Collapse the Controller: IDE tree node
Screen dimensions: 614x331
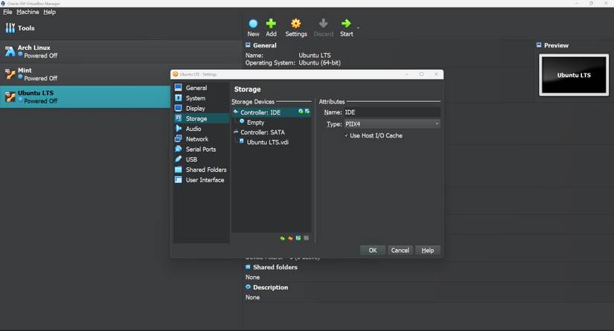[236, 112]
